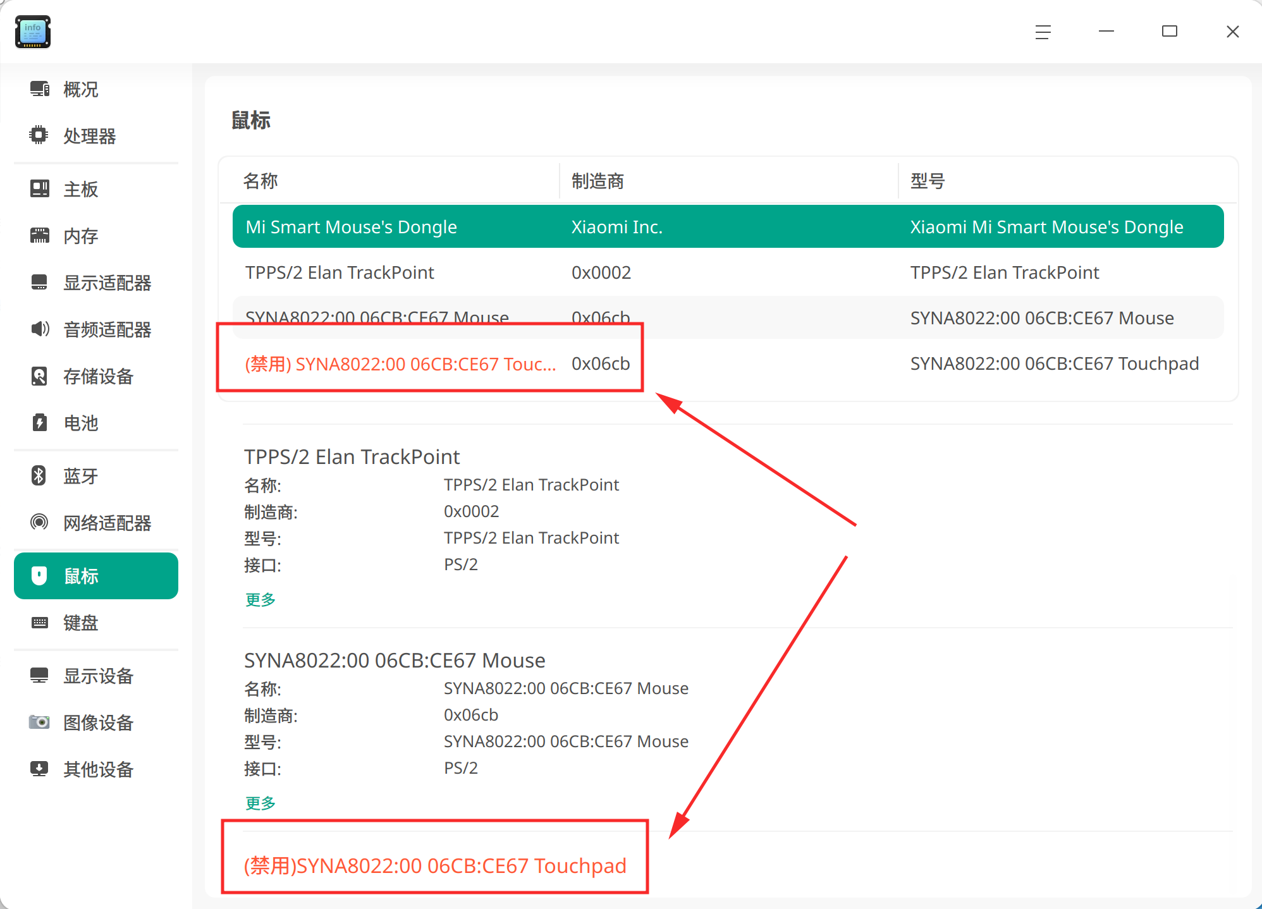Click the Bluetooth icon (蓝牙)
The width and height of the screenshot is (1262, 909).
tap(39, 475)
